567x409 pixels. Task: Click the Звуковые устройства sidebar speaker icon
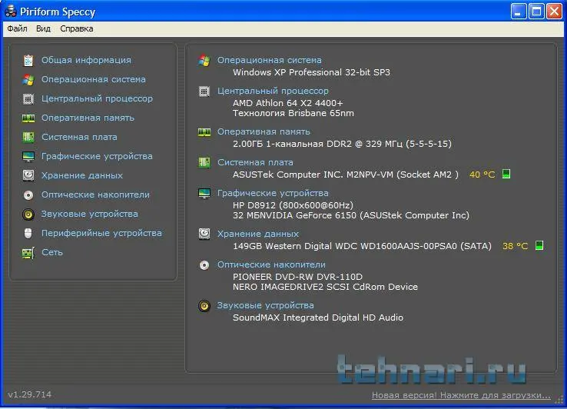28,214
